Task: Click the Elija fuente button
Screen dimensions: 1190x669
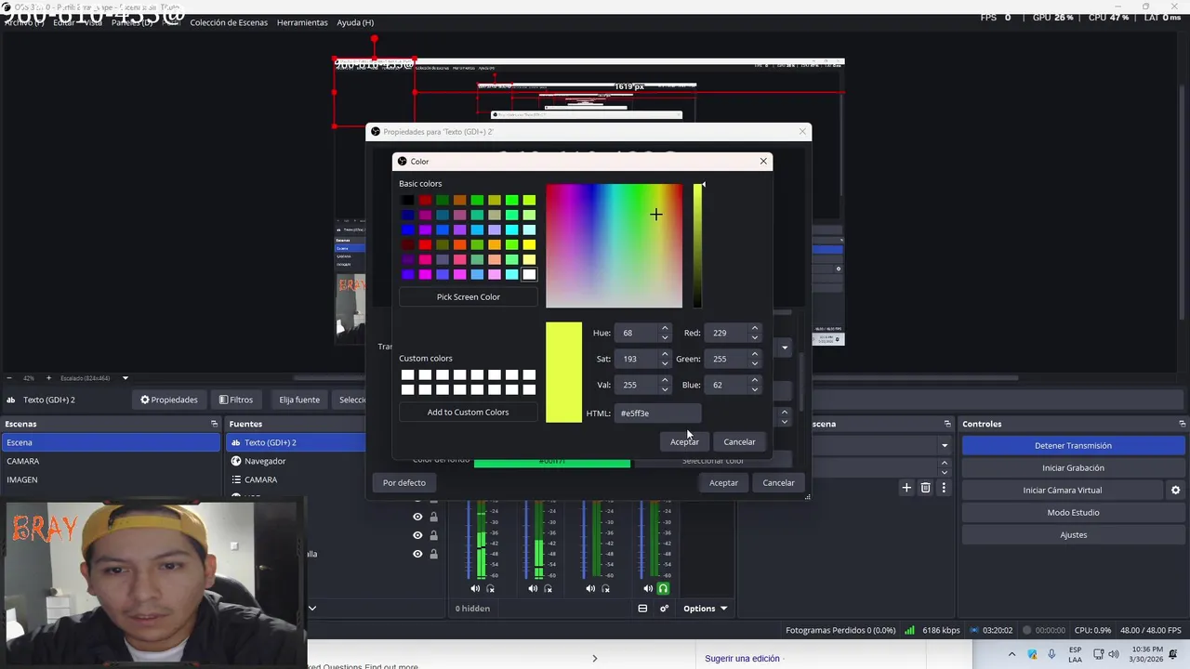Action: point(299,400)
